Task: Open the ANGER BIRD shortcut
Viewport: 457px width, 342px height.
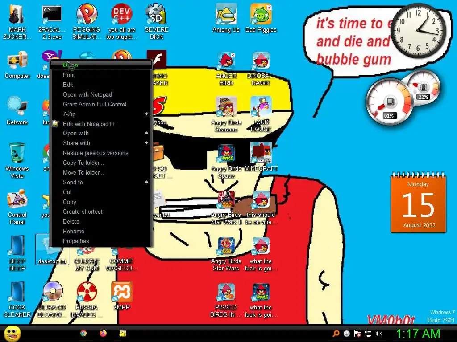Action: pyautogui.click(x=226, y=69)
